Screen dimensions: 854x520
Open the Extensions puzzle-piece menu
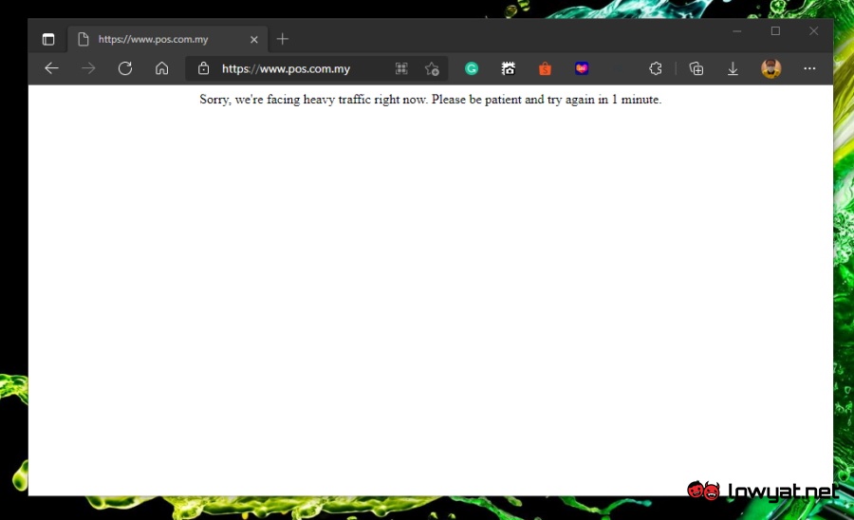656,68
